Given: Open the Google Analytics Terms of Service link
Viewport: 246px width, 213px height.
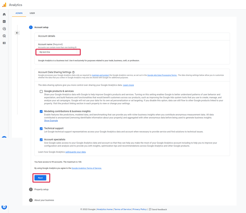Looking at the screenshot, I should pyautogui.click(x=87, y=168).
